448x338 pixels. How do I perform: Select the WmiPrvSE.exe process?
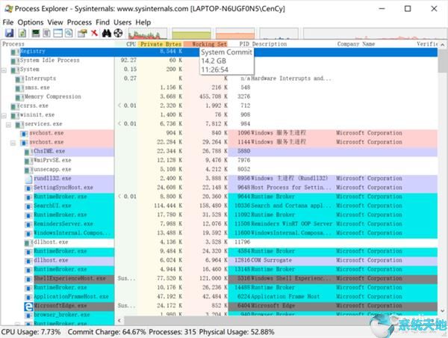pos(219,161)
